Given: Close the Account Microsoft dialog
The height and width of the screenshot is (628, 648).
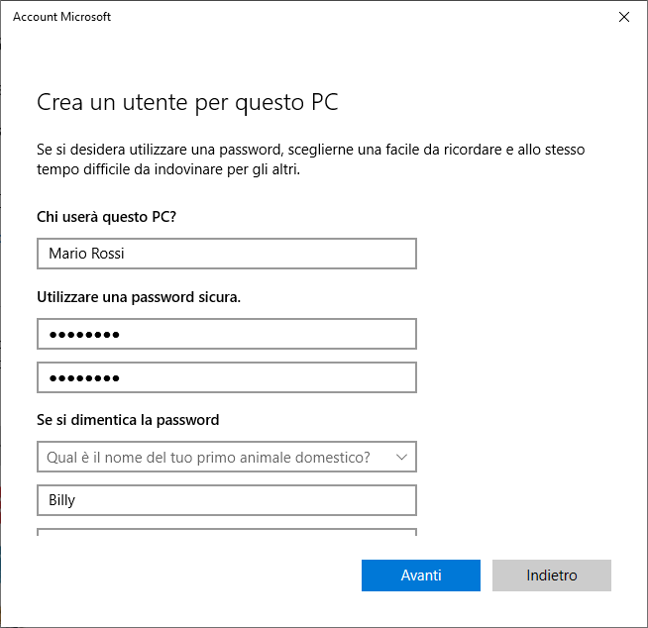Looking at the screenshot, I should [x=623, y=17].
